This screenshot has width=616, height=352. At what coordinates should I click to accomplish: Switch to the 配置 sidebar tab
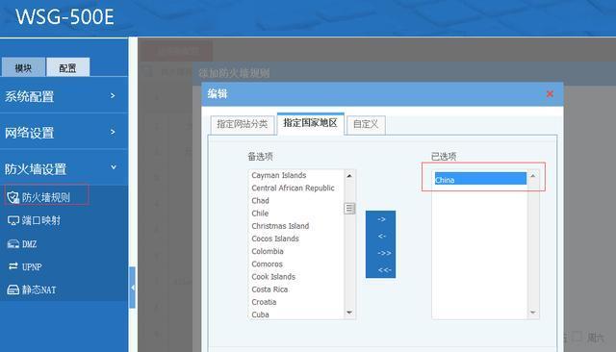coord(67,67)
